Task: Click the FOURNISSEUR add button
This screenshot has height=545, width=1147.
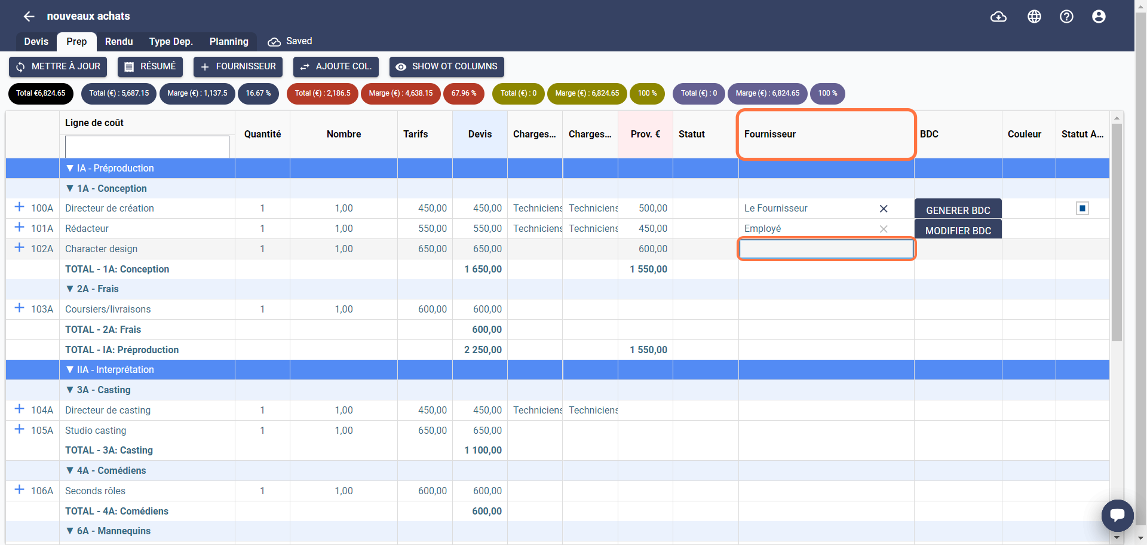Action: (238, 67)
